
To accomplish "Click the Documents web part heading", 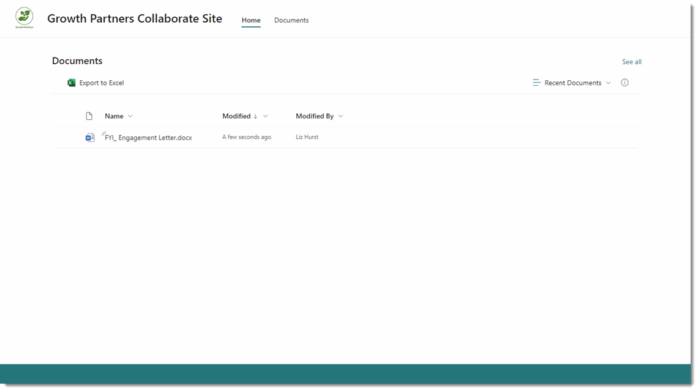I will [x=77, y=61].
